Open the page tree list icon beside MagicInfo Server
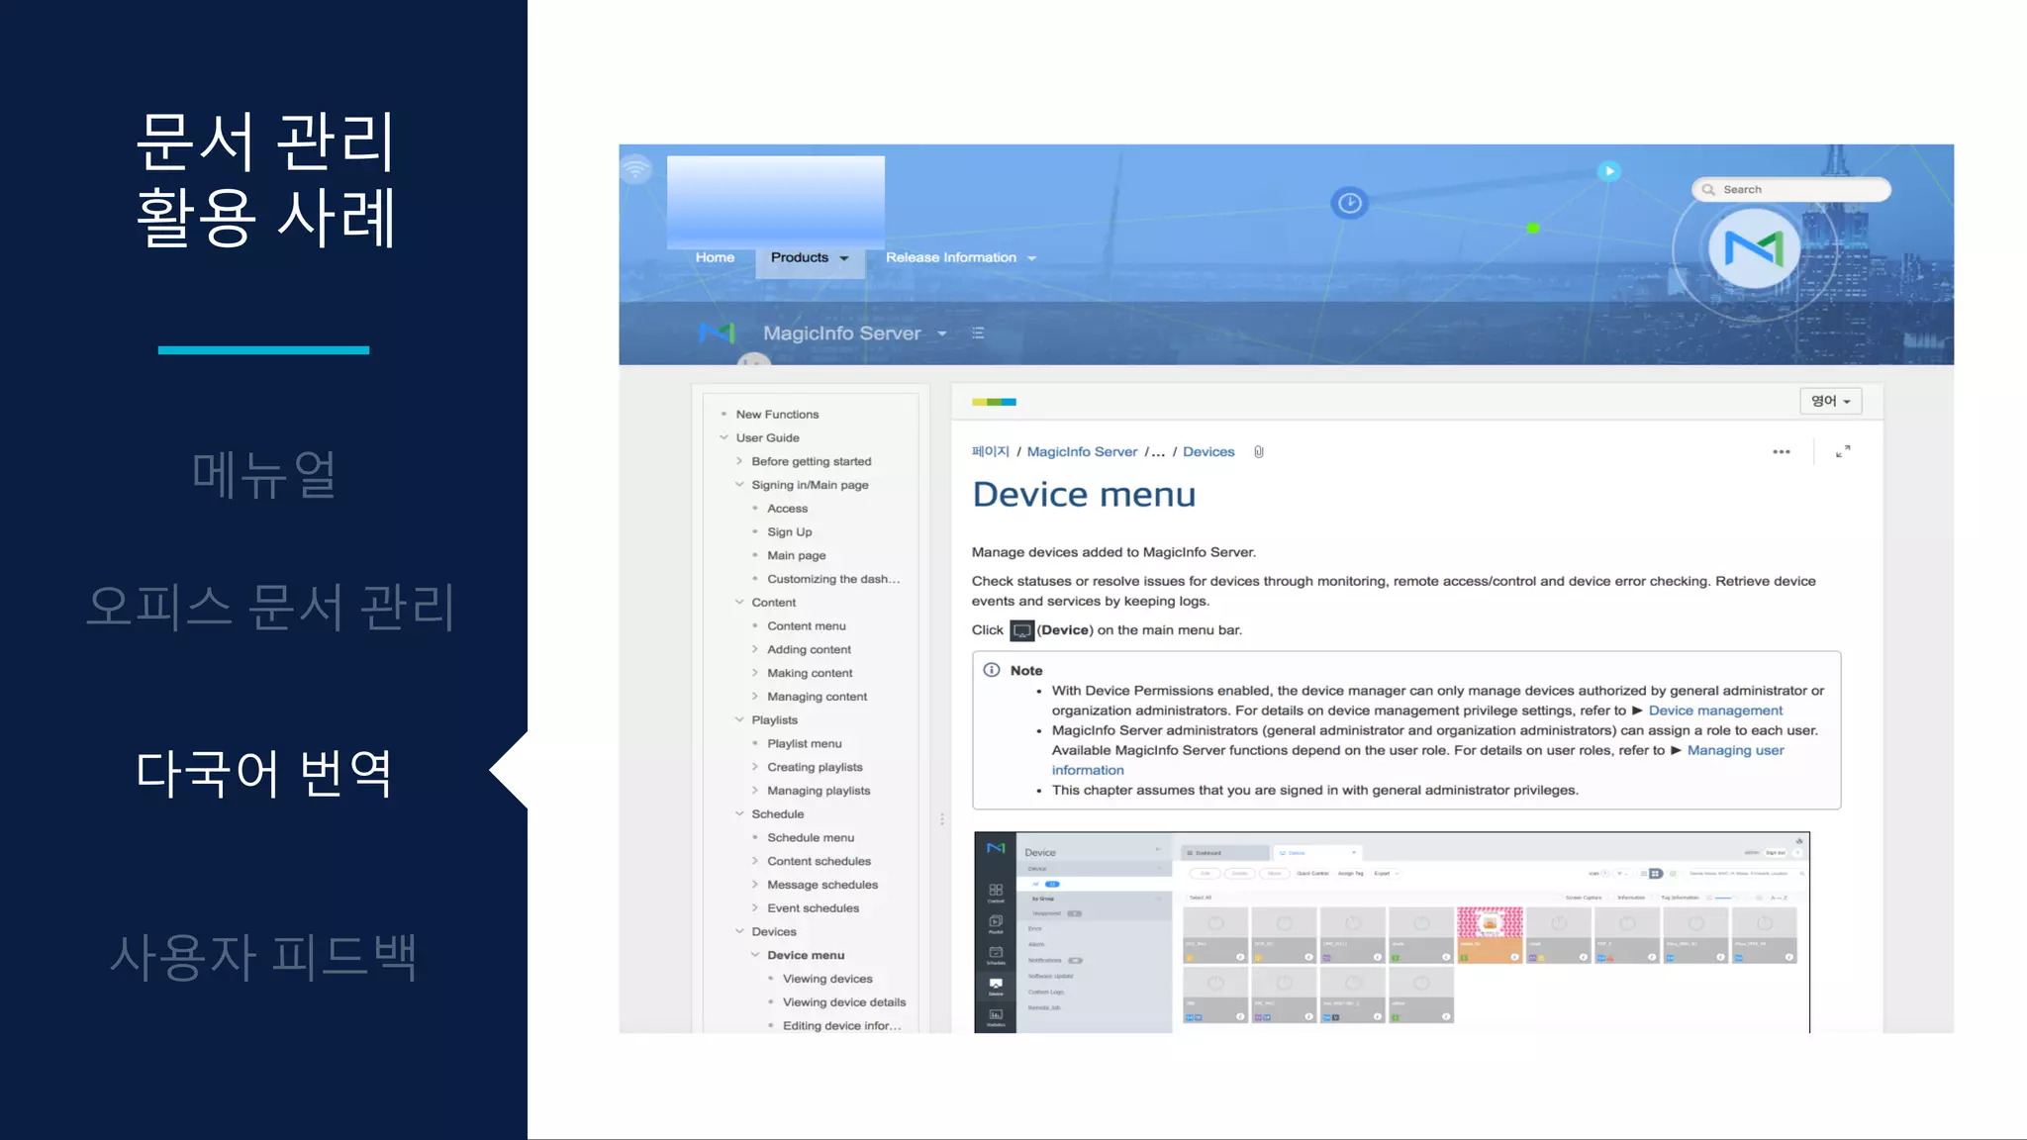2027x1140 pixels. coord(978,333)
